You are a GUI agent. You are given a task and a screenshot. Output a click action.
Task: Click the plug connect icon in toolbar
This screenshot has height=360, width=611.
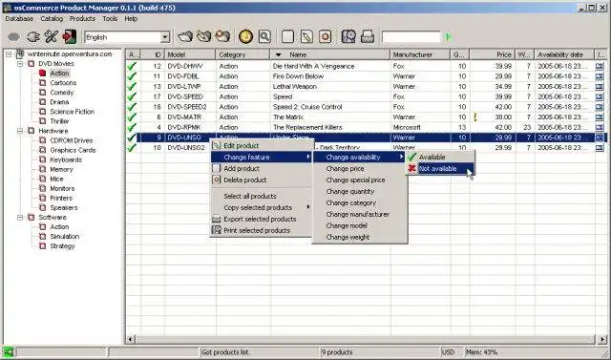pyautogui.click(x=33, y=37)
